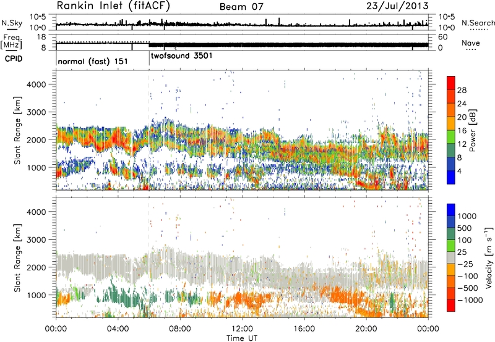Click the 'Time UT' axis title
The height and width of the screenshot is (342, 495).
[242, 338]
